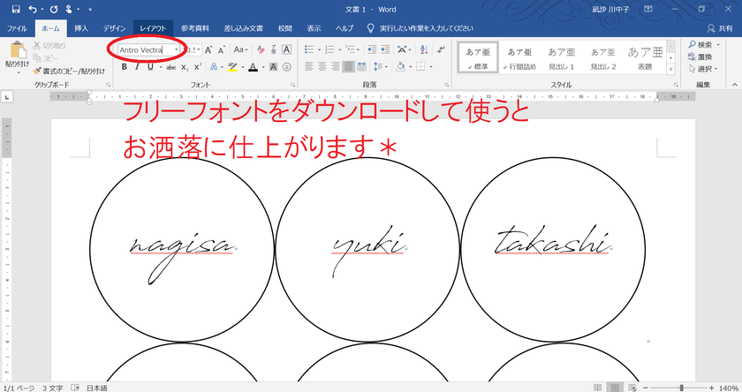The height and width of the screenshot is (392, 742).
Task: Click the 共有 share button
Action: pos(720,28)
